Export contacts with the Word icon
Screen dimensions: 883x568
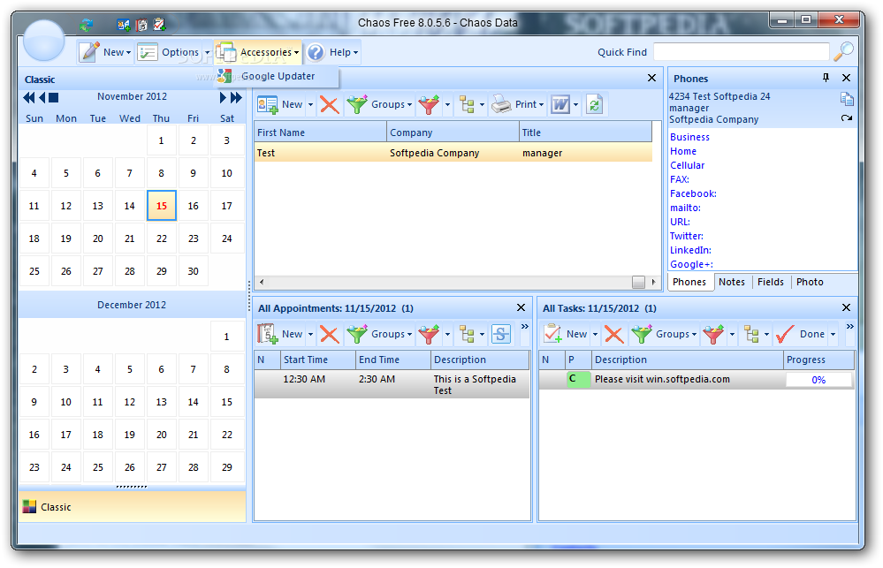click(x=560, y=105)
